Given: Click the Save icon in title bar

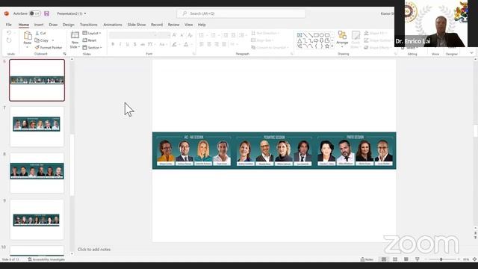Looking at the screenshot, I should coord(46,13).
